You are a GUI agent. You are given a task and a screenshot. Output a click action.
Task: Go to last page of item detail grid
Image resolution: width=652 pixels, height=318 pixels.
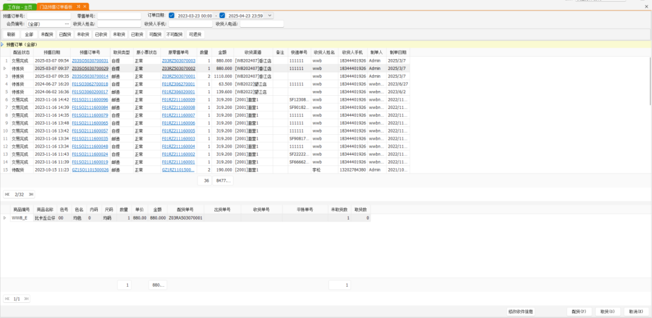27,299
